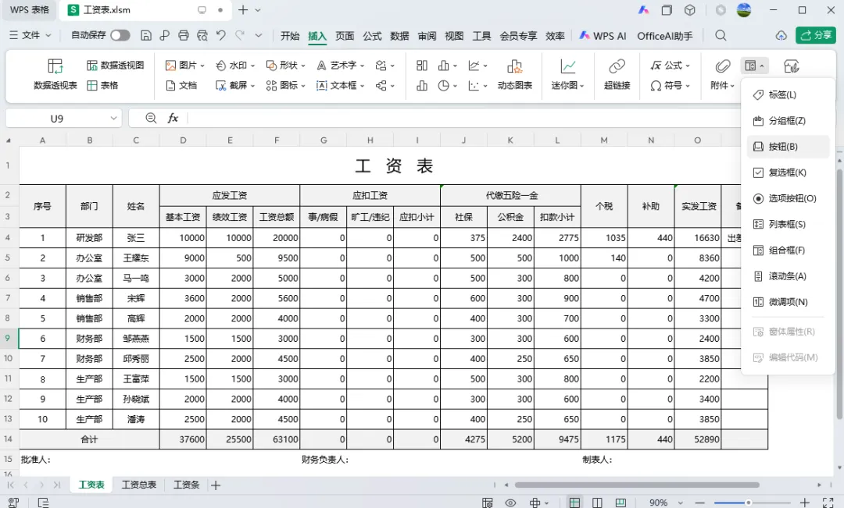Viewport: 844px width, 508px height.
Task: Open the WPS AI button
Action: point(603,35)
